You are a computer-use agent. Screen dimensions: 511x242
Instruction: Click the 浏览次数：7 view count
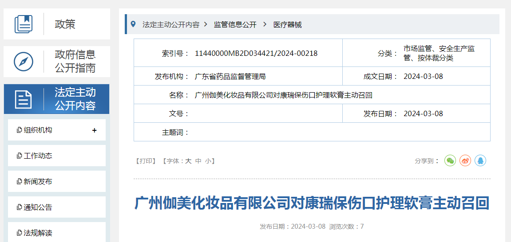click(x=346, y=227)
